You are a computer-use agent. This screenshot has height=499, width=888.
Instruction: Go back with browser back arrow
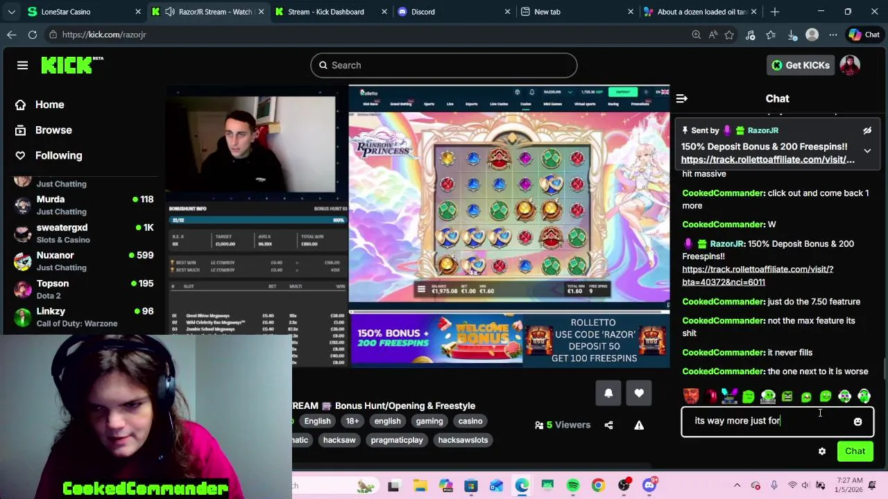tap(12, 35)
